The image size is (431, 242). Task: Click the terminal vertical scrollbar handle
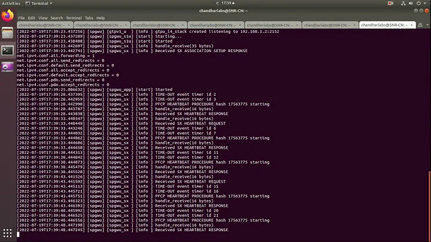(x=429, y=205)
